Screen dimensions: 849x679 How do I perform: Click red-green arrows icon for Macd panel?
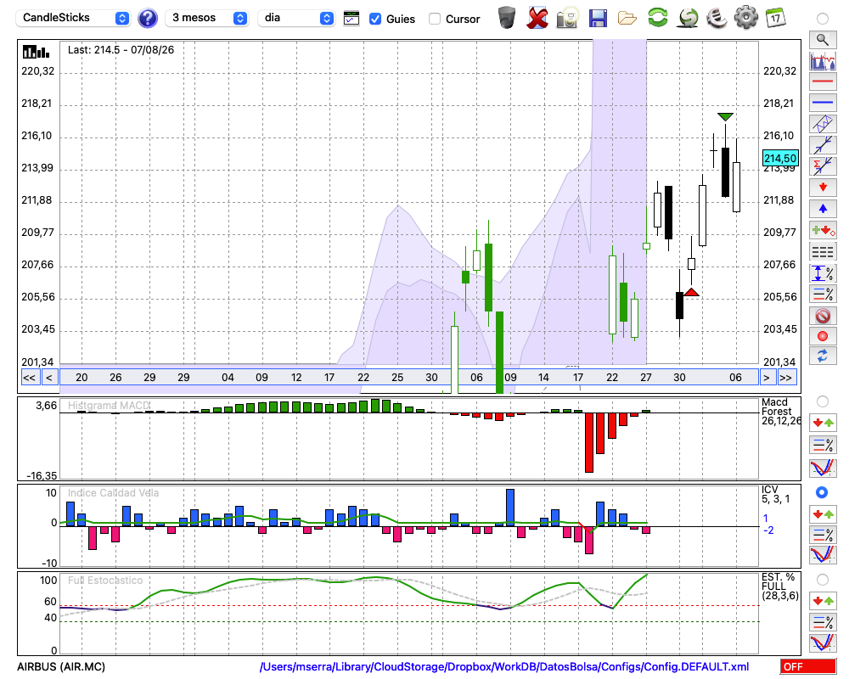[823, 423]
